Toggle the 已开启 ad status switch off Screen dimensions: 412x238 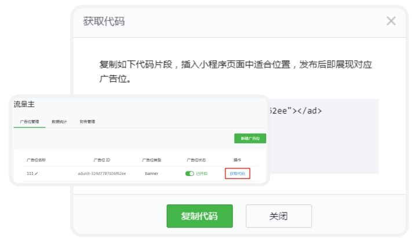coord(189,173)
